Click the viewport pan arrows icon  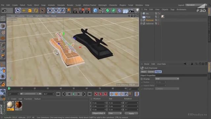129,16
